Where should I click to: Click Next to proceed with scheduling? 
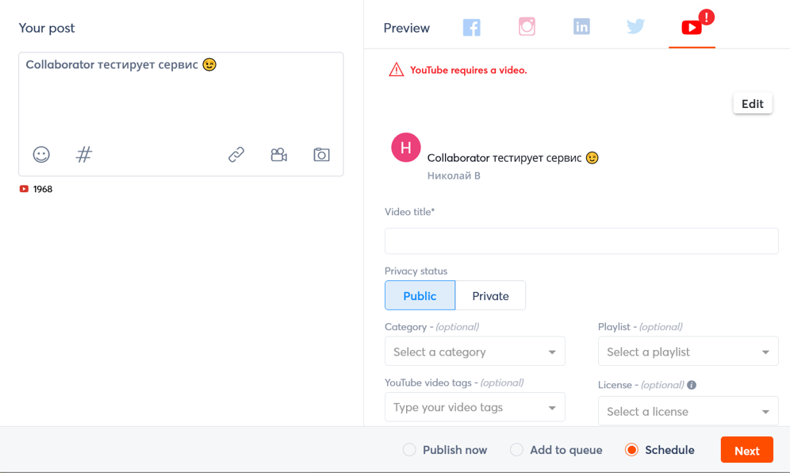pyautogui.click(x=746, y=449)
